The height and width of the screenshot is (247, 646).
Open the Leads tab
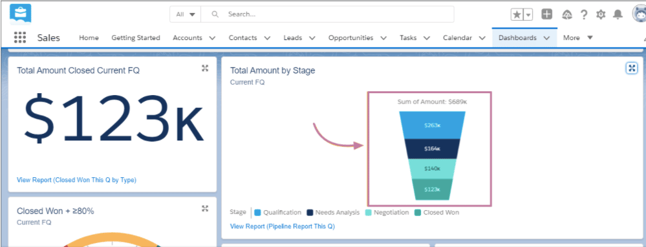coord(292,38)
